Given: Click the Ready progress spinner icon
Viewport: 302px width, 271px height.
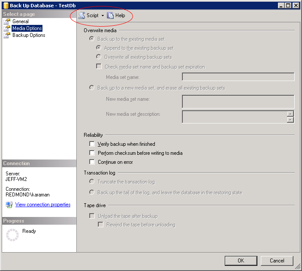Looking at the screenshot, I should point(12,235).
